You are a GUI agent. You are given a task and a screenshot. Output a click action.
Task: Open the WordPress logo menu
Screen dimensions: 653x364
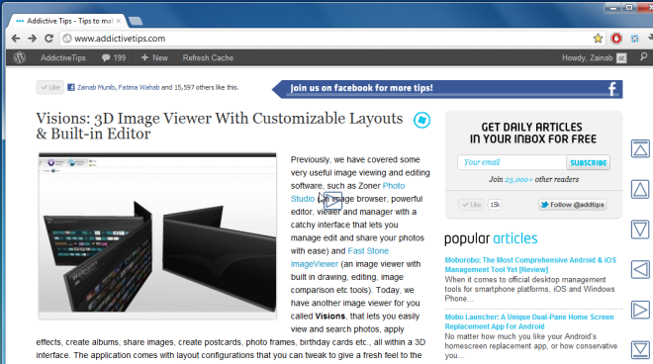pyautogui.click(x=20, y=58)
